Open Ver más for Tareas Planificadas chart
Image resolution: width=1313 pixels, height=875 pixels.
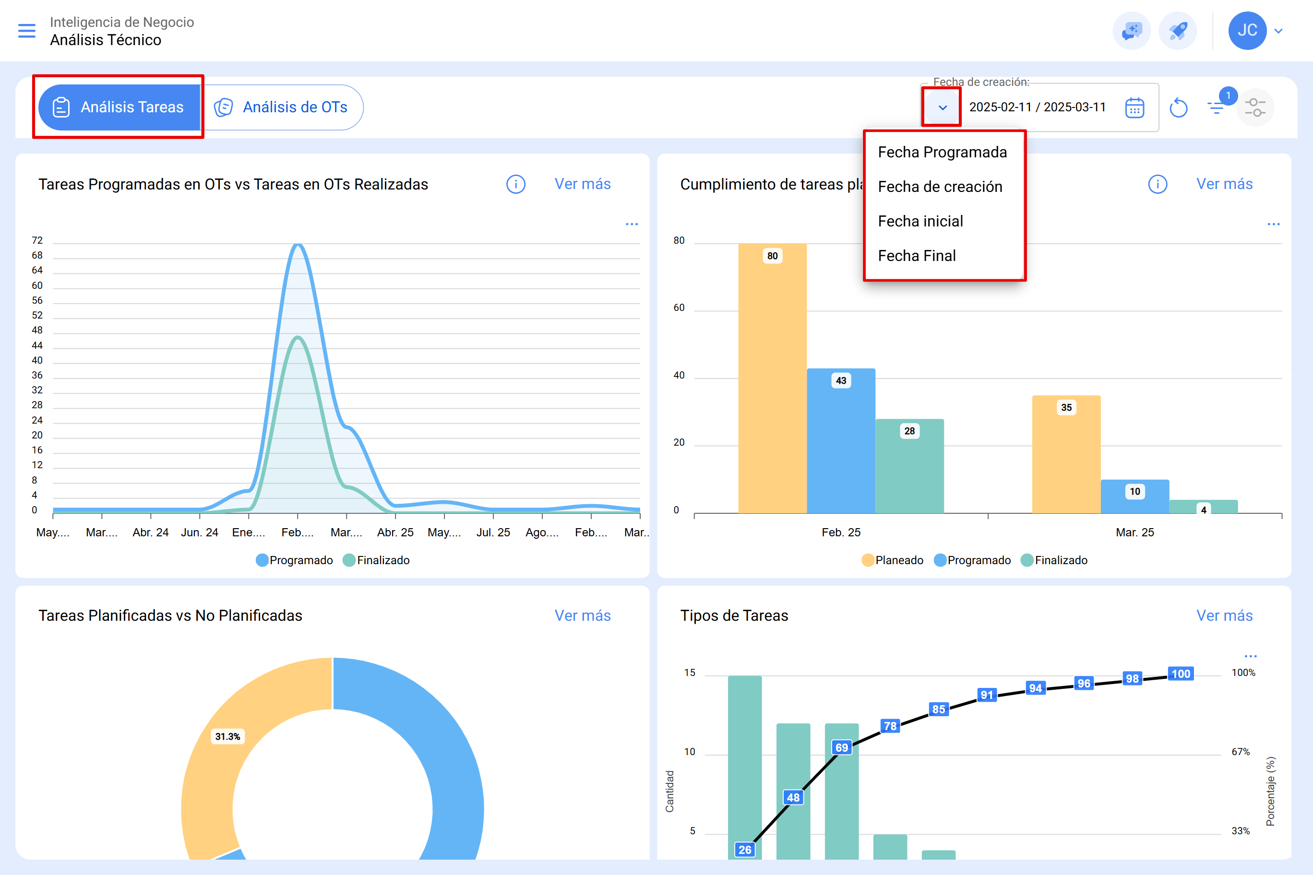point(582,615)
